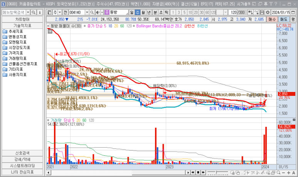Click the small icon at the volume panel corner
The height and width of the screenshot is (177, 298).
click(x=294, y=120)
